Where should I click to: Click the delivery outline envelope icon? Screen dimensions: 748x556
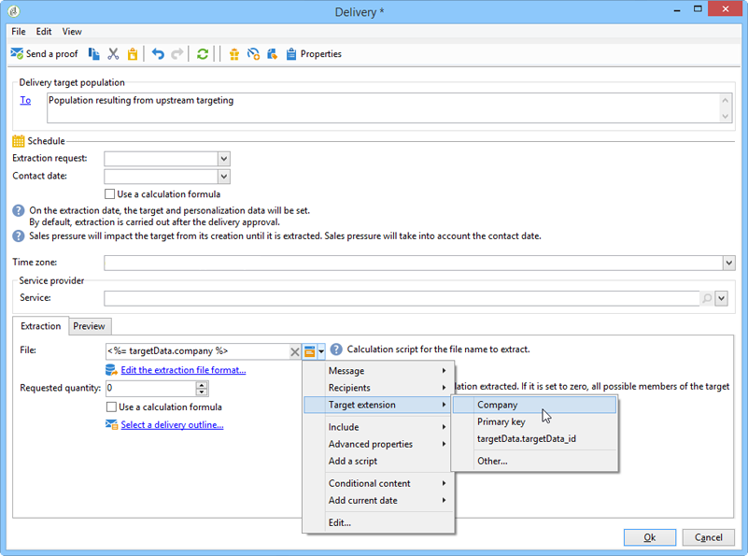111,425
